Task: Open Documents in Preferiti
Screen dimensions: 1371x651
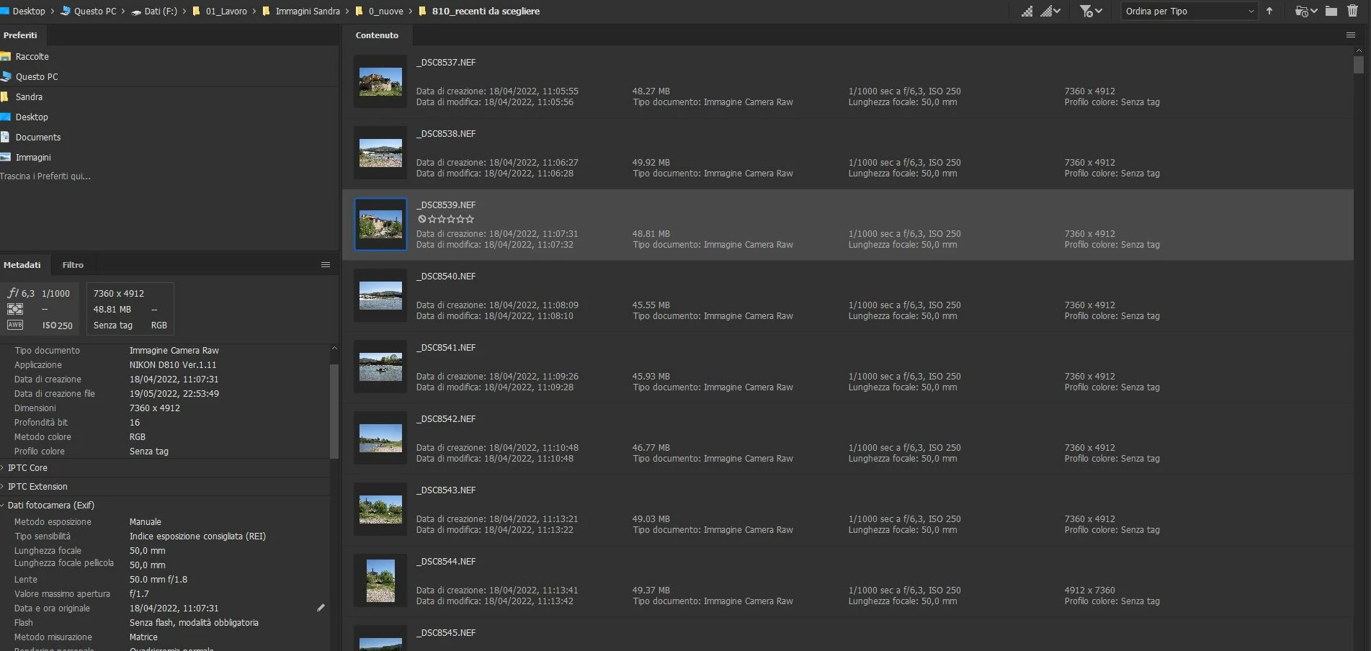Action: point(38,137)
